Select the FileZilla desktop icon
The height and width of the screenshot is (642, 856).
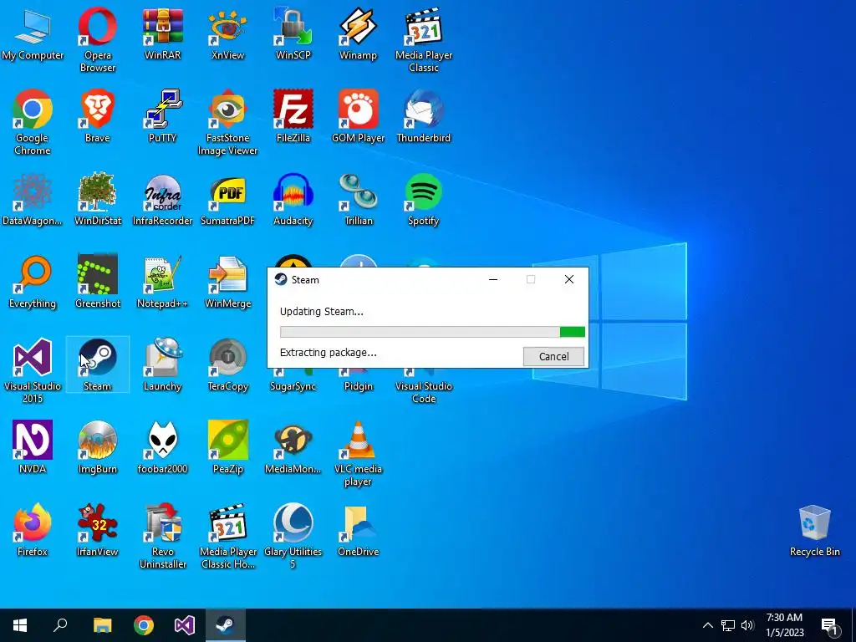pos(293,117)
